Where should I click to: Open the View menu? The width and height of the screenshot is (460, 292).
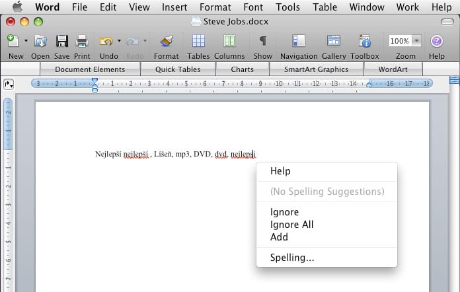[x=139, y=7]
